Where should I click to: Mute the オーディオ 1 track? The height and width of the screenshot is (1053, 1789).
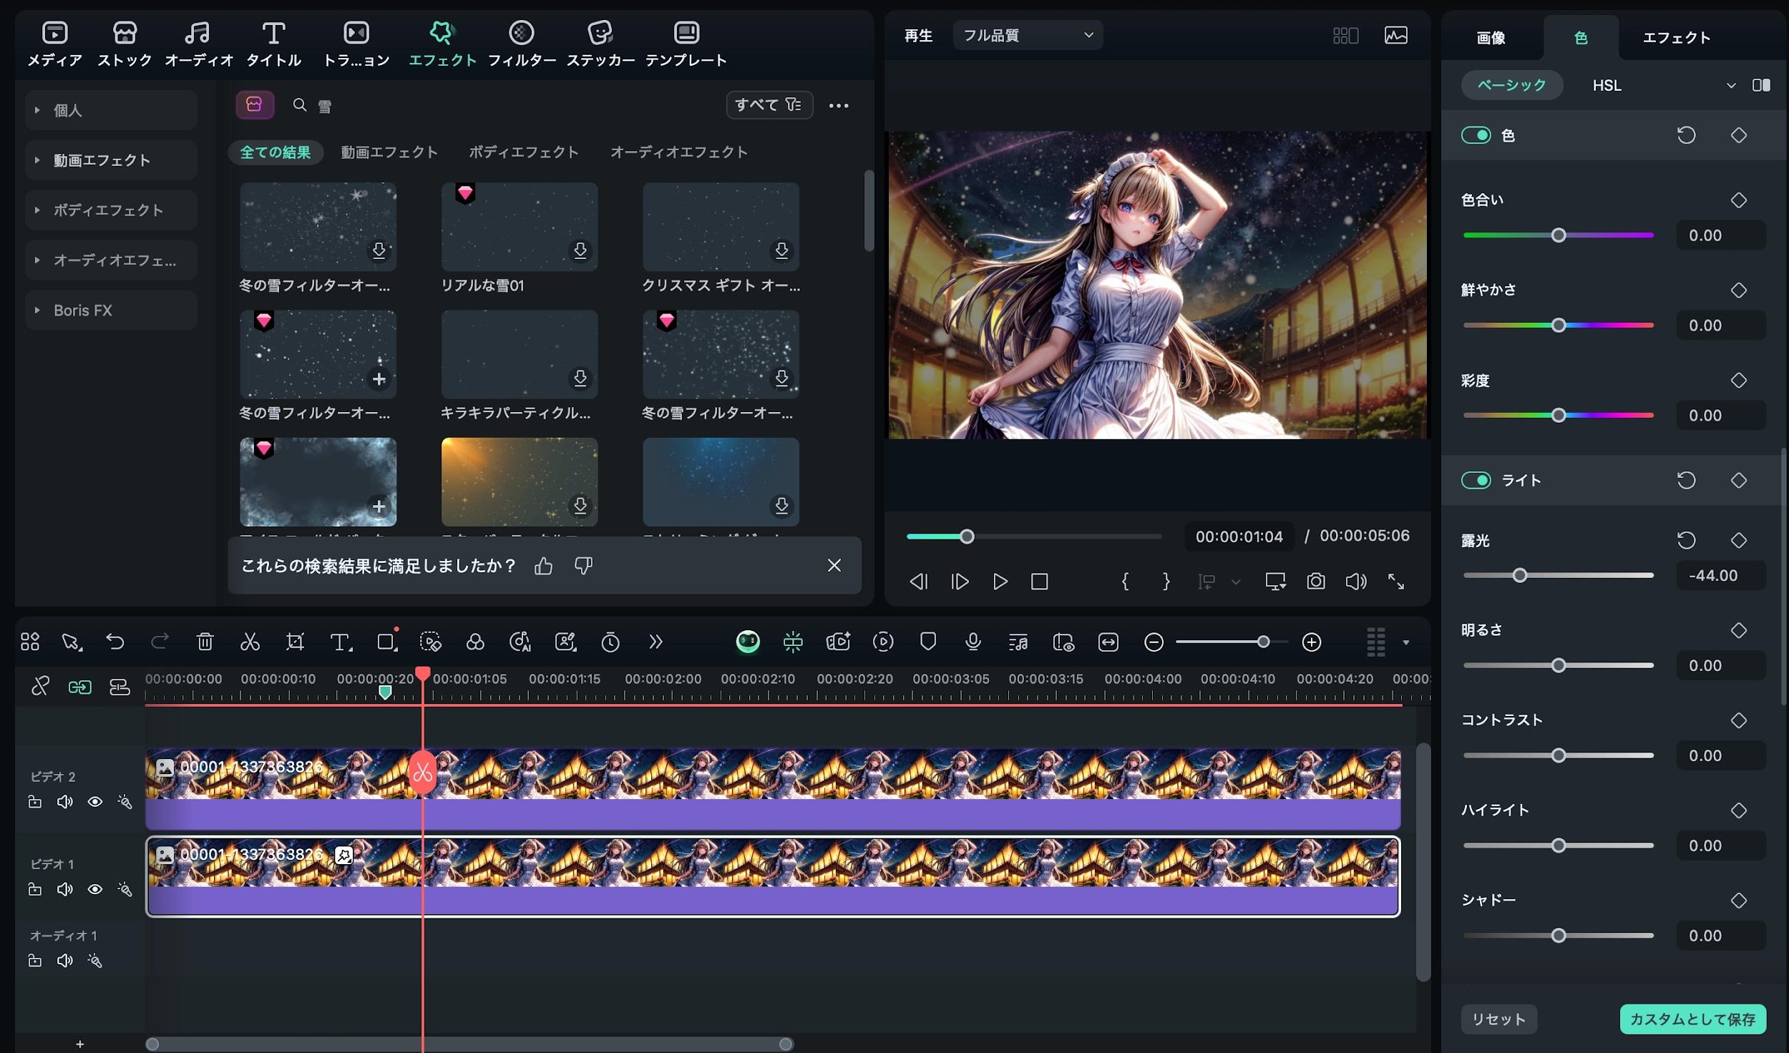click(65, 961)
